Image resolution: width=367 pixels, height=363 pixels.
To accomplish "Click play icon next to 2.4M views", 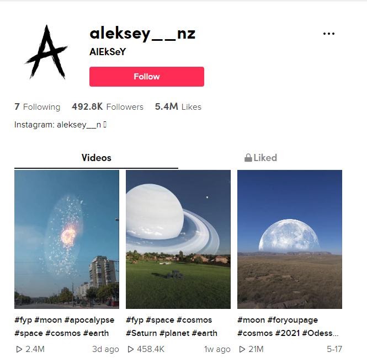I will point(19,349).
